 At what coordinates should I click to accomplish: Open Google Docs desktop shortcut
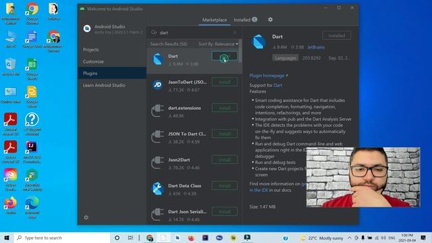tap(32, 39)
